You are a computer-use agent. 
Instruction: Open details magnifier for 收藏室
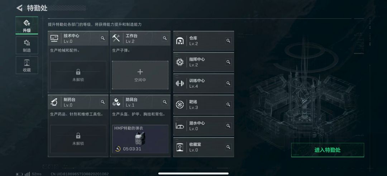228,147
